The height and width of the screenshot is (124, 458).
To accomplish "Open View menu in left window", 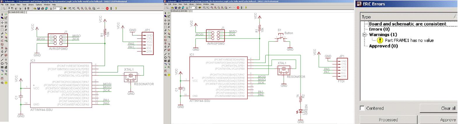I will [18, 5].
